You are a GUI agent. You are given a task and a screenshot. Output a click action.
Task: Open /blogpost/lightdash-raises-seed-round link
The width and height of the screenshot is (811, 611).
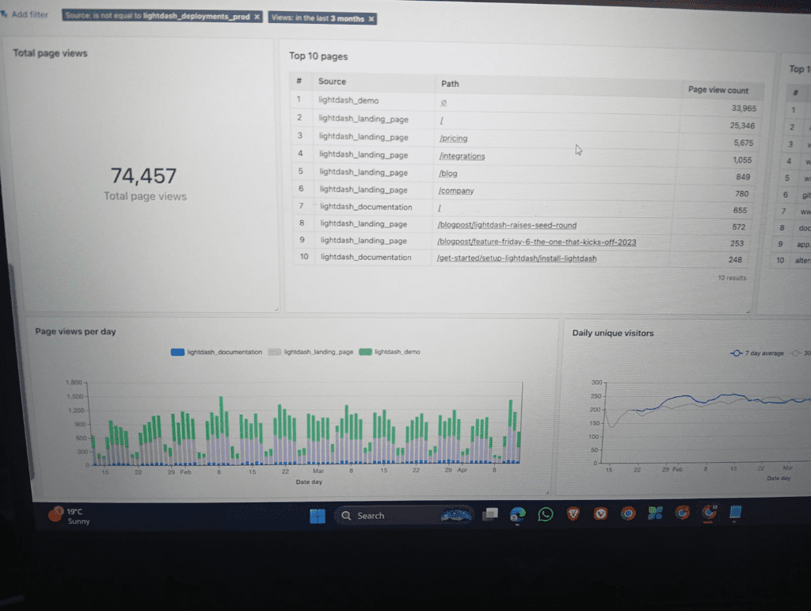pos(507,225)
